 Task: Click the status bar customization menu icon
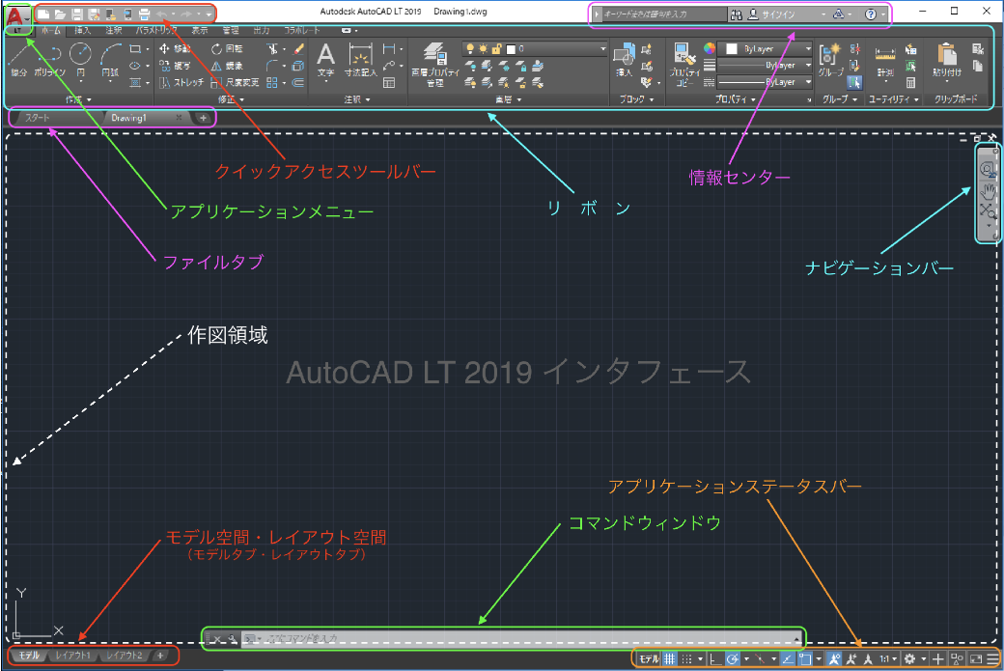click(991, 658)
